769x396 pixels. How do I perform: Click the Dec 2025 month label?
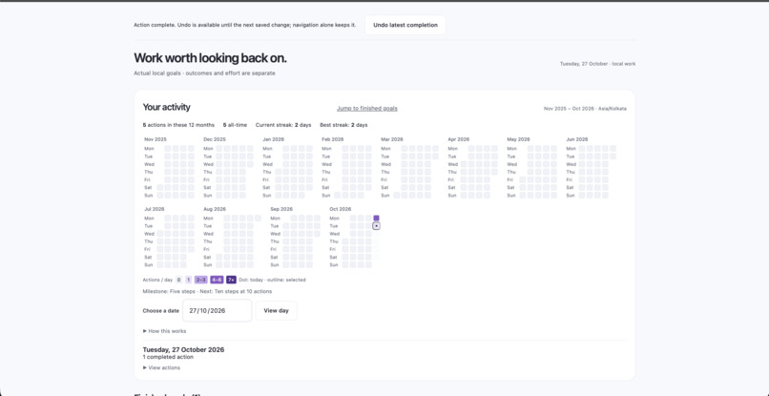coord(215,139)
